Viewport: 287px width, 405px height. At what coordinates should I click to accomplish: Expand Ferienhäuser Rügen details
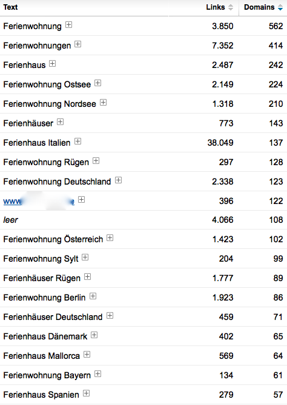coord(88,277)
